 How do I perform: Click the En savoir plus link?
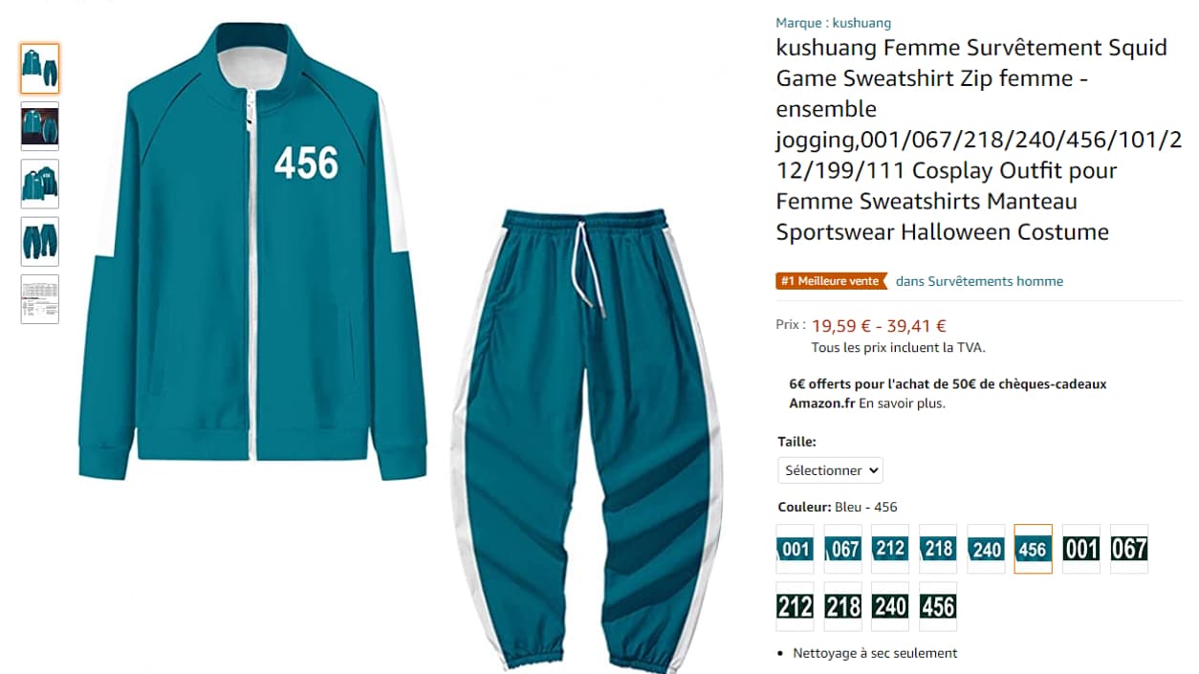coord(902,403)
